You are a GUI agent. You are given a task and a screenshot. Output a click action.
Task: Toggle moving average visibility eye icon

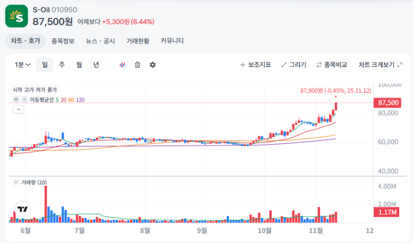pos(16,99)
